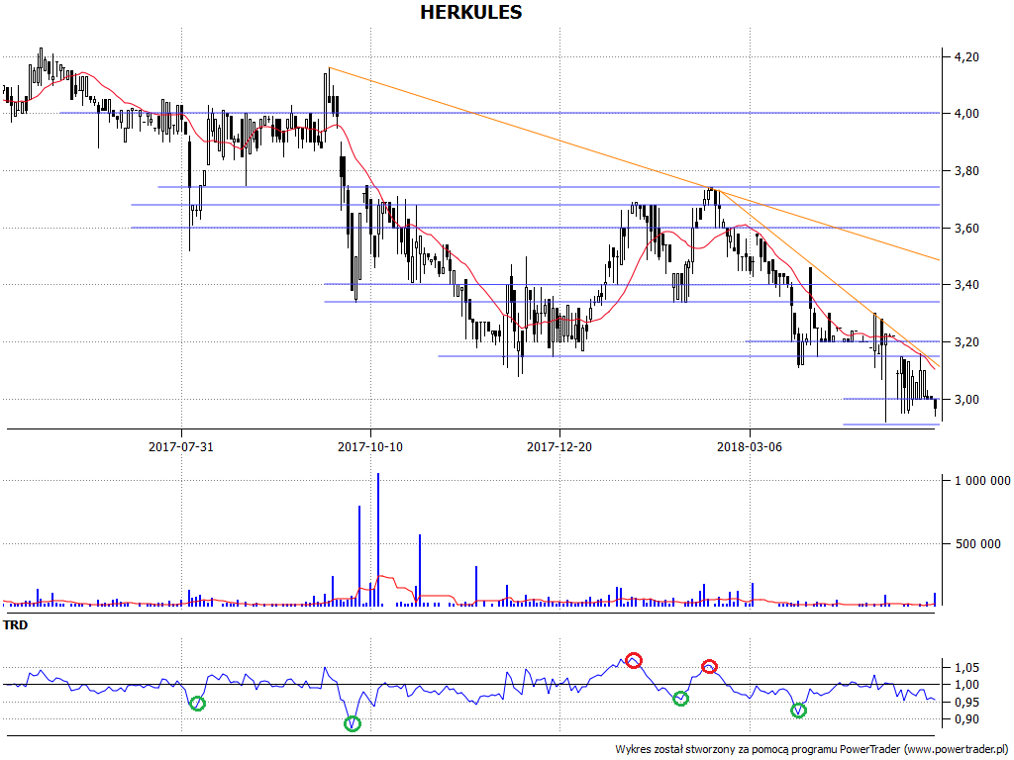Image resolution: width=1014 pixels, height=760 pixels.
Task: Select the 2017-12-20 date label
Action: pyautogui.click(x=559, y=446)
